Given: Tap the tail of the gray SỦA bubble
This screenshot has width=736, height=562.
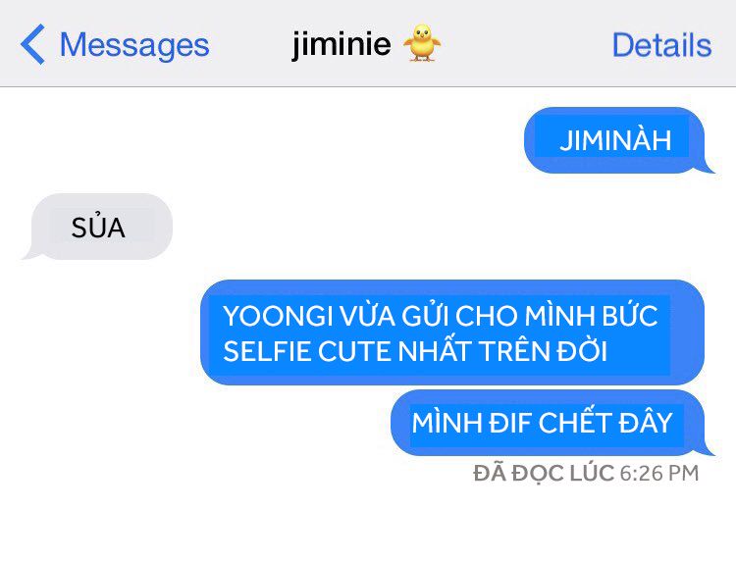Looking at the screenshot, I should point(30,253).
